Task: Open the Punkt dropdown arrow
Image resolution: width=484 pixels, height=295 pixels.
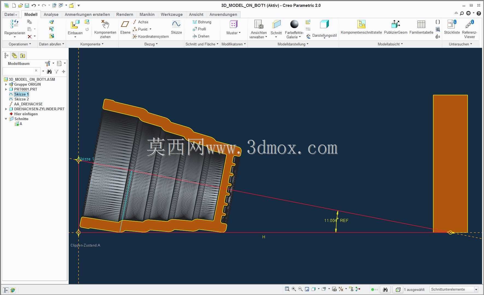Action: [150, 29]
